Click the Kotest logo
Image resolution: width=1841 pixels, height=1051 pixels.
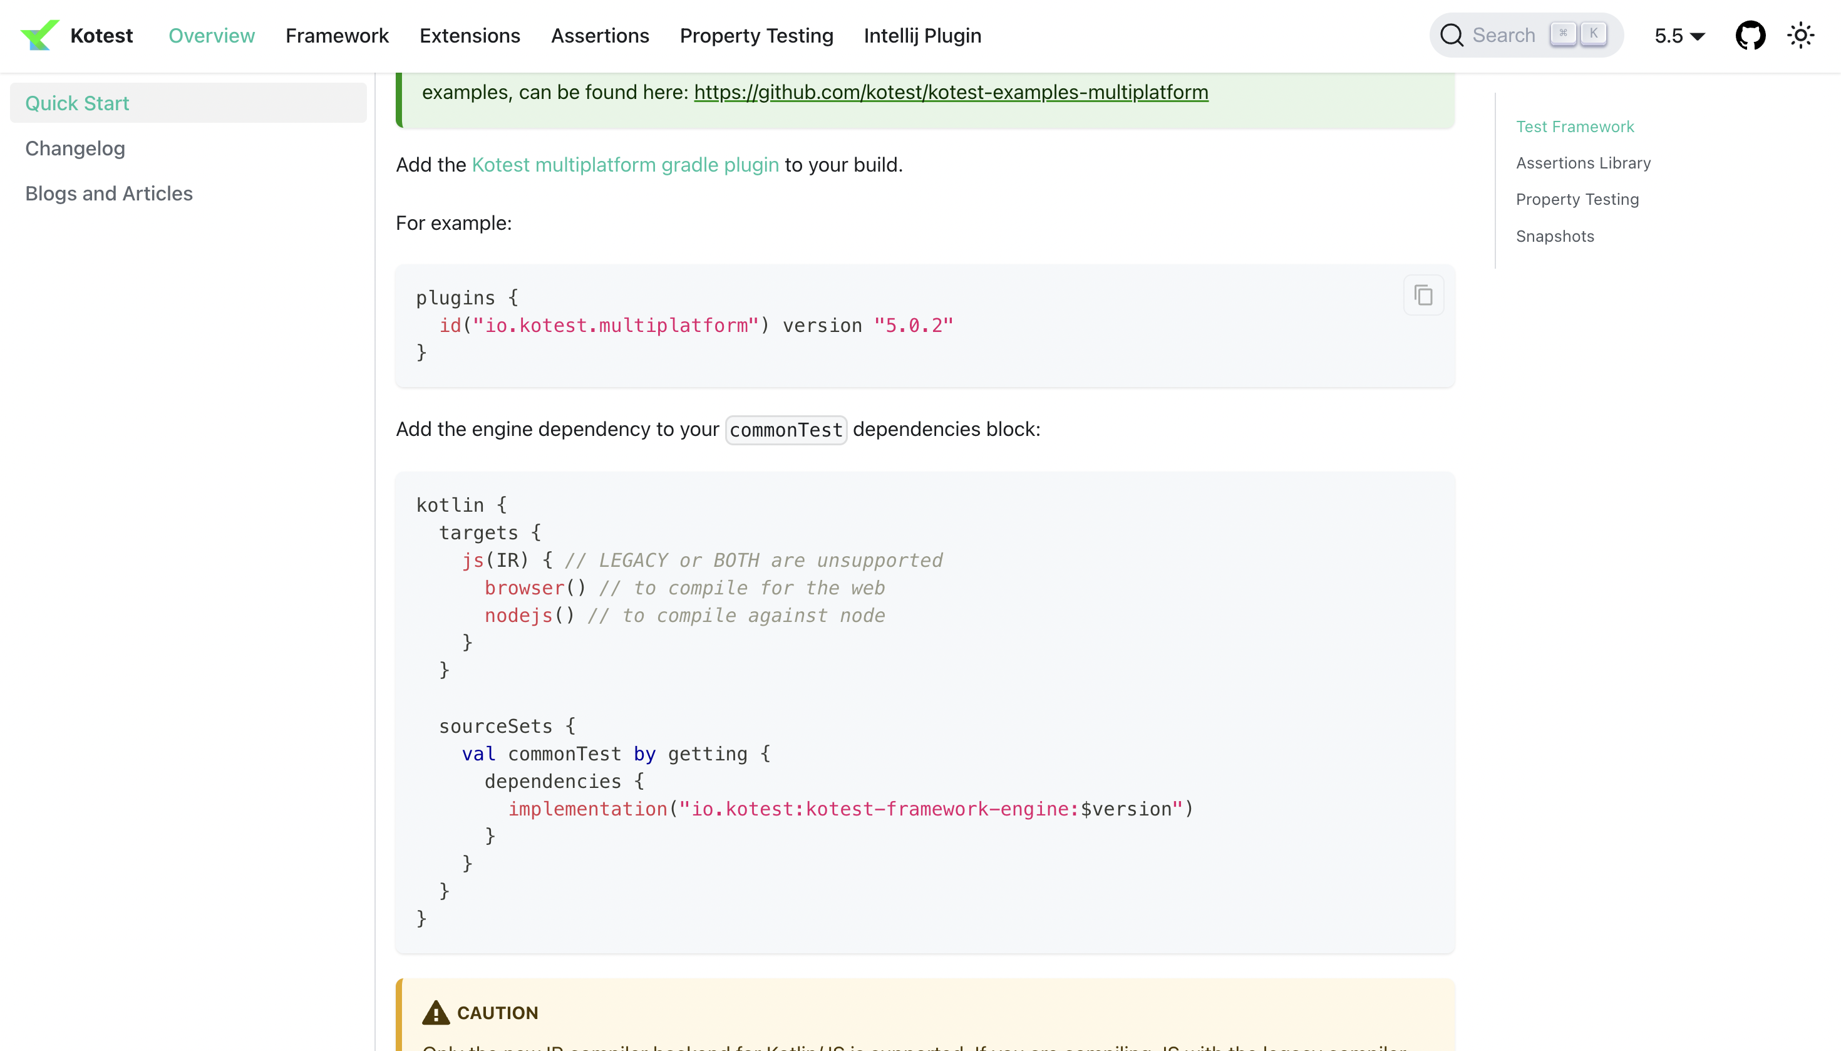(x=39, y=34)
